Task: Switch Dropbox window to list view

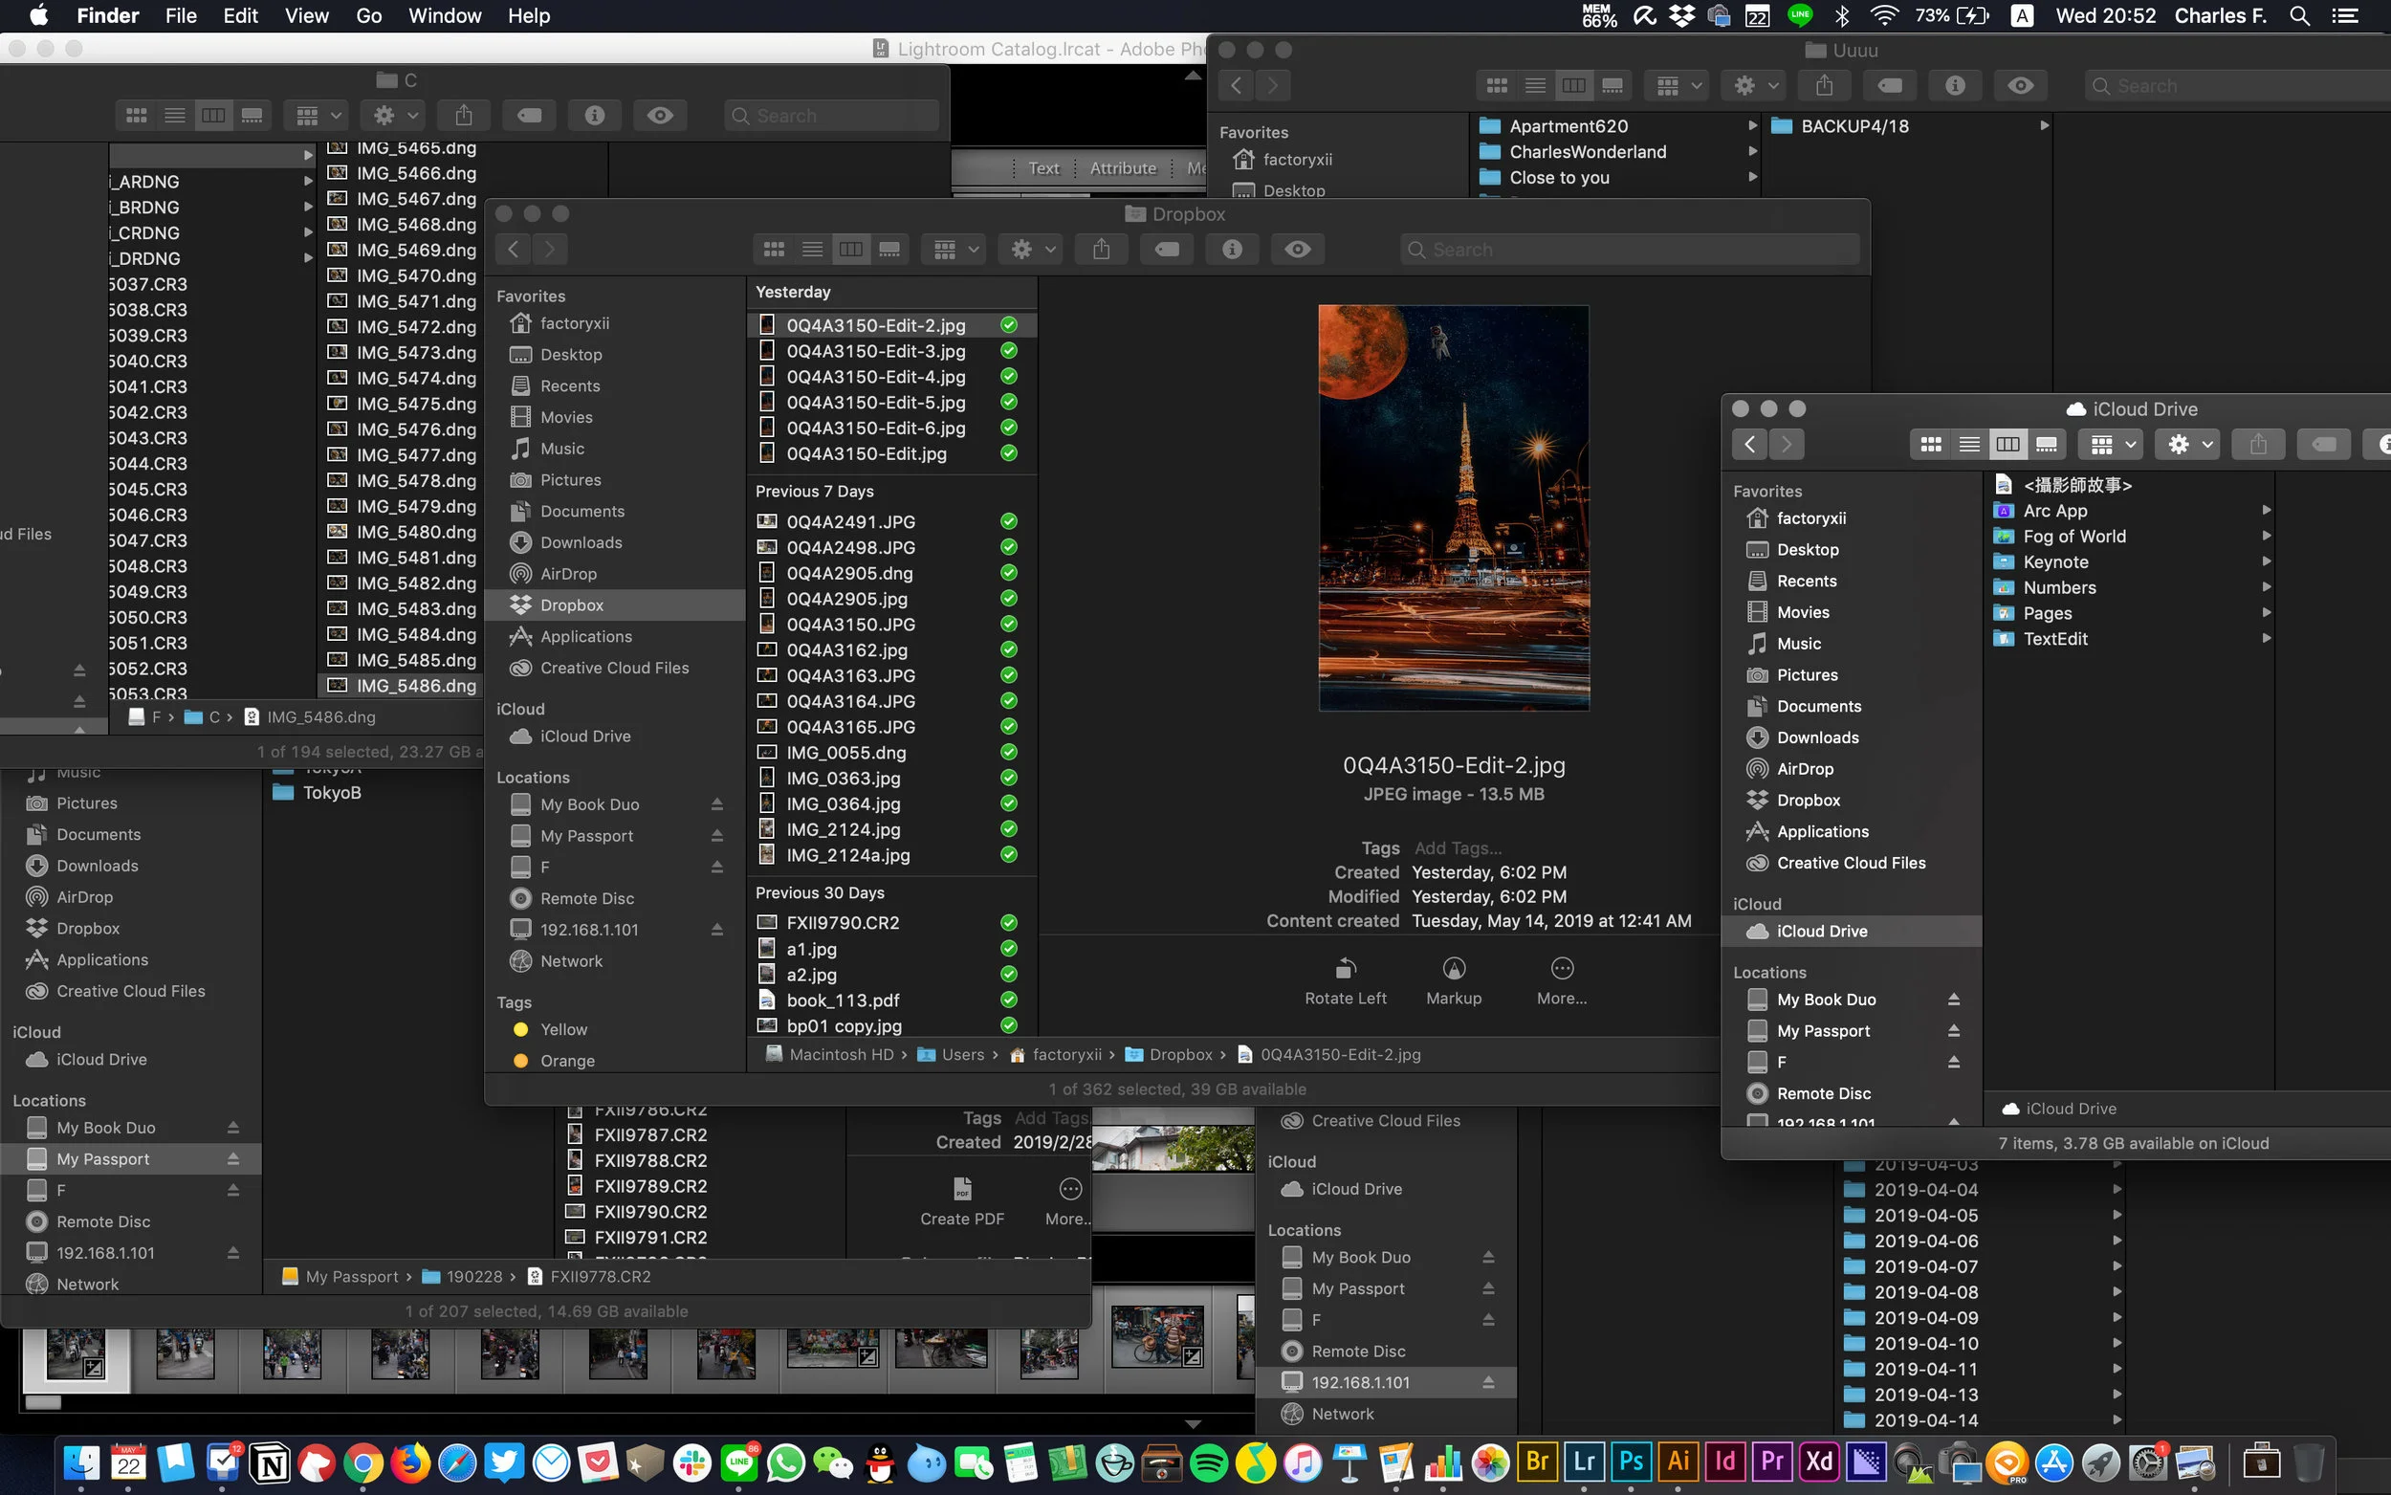Action: click(x=813, y=249)
